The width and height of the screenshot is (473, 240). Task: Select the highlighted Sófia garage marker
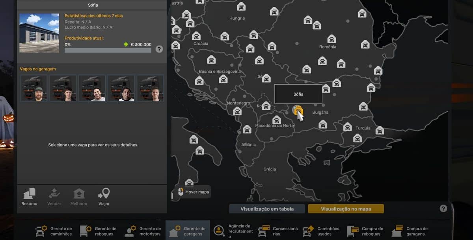[298, 110]
